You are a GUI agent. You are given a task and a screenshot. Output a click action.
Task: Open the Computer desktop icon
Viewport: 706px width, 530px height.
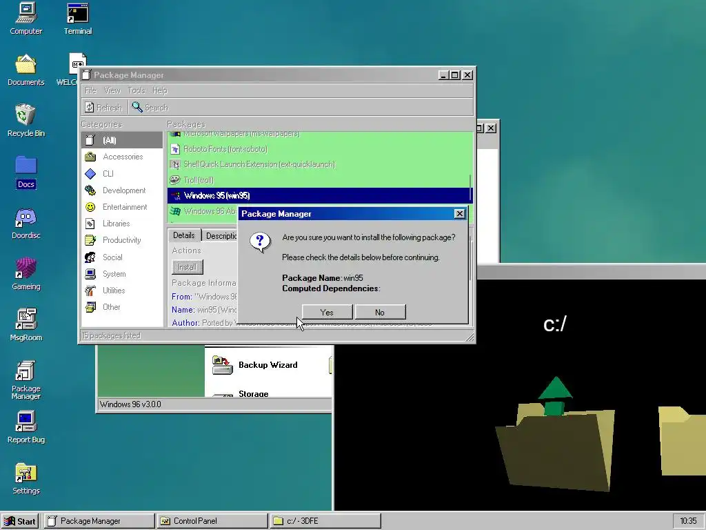pyautogui.click(x=26, y=19)
